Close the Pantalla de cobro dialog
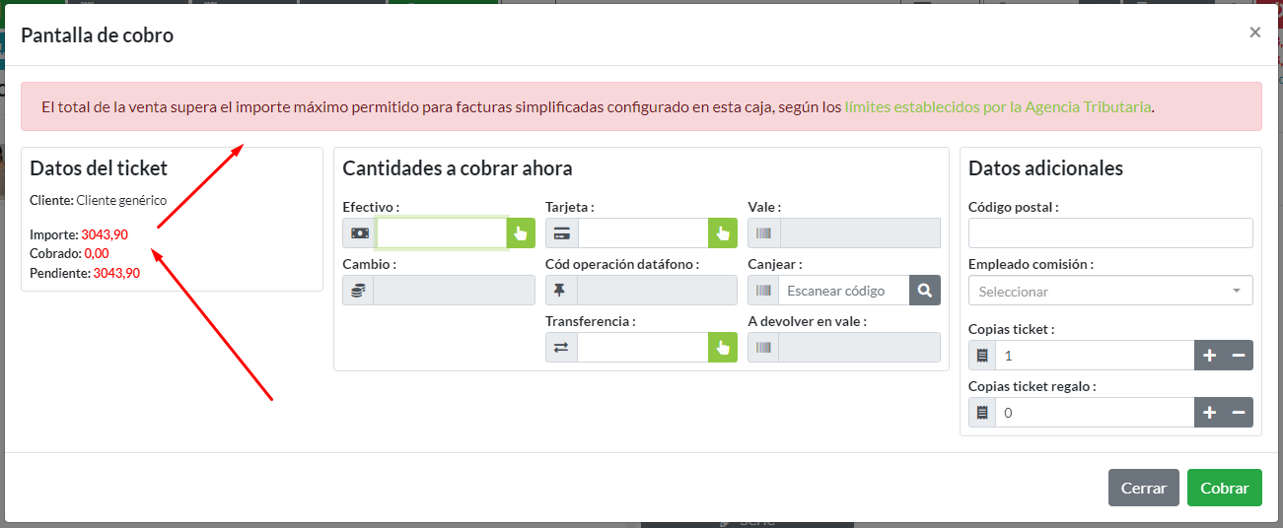The height and width of the screenshot is (528, 1283). 1254,33
